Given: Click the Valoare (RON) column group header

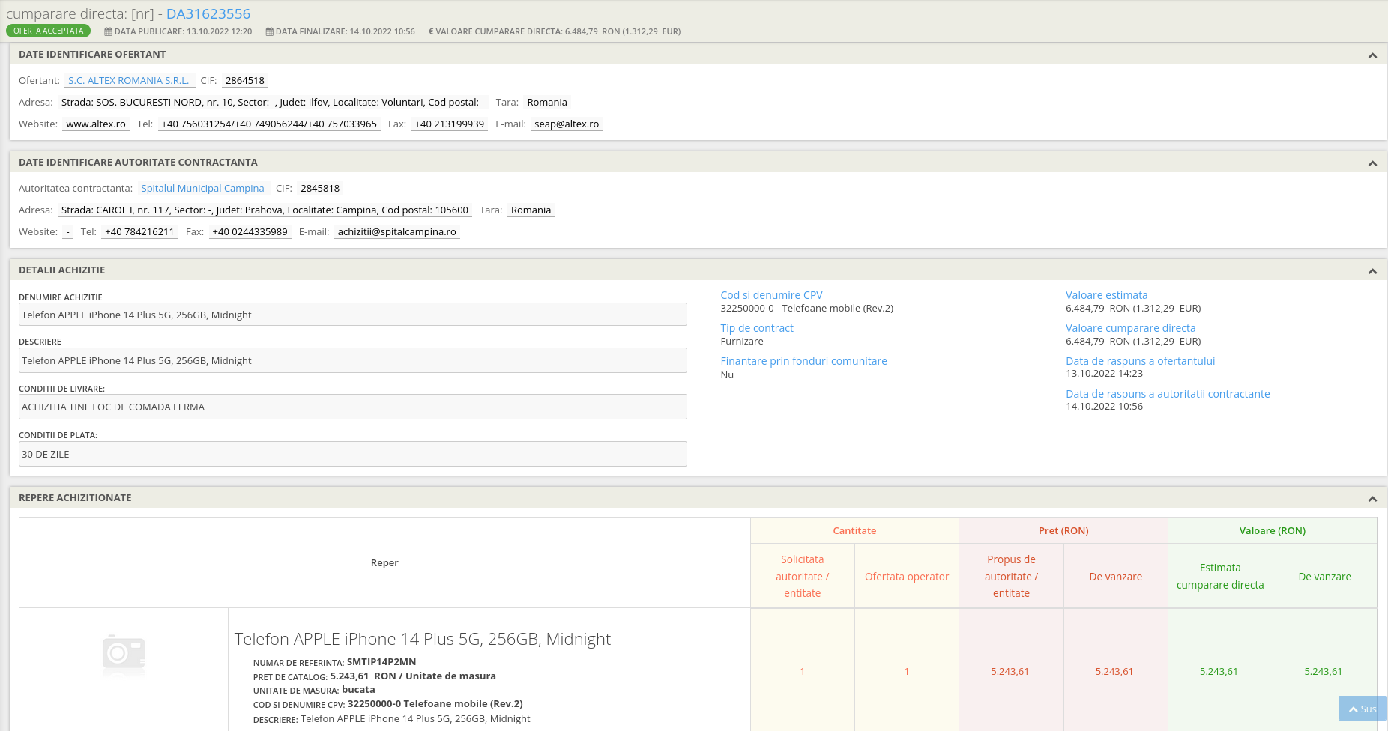Looking at the screenshot, I should click(1273, 530).
